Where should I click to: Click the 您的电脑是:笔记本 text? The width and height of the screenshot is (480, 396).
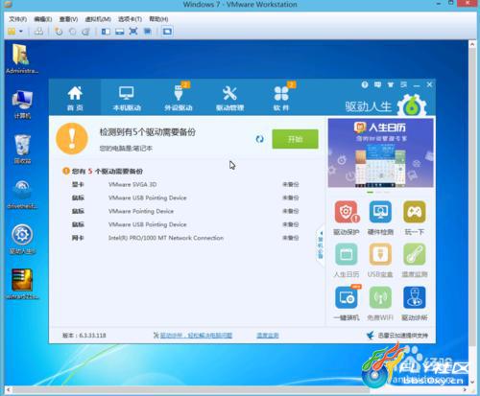(126, 149)
